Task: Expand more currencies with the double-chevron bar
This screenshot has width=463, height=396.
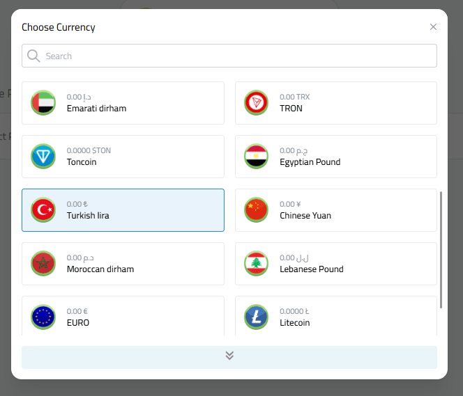Action: (229, 357)
